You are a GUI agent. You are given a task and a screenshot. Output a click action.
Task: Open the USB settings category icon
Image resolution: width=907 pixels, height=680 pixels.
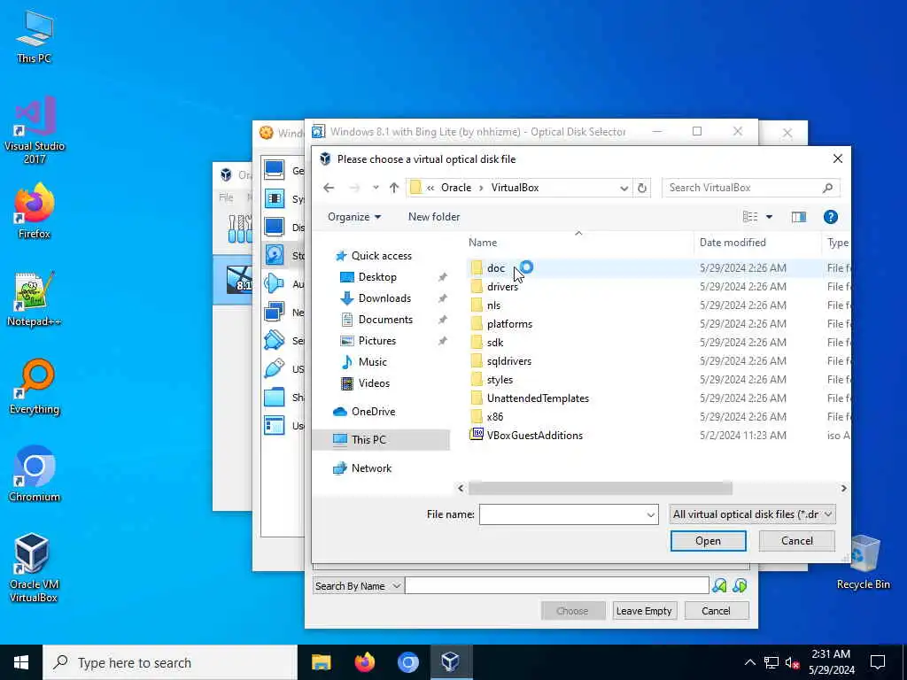(275, 368)
